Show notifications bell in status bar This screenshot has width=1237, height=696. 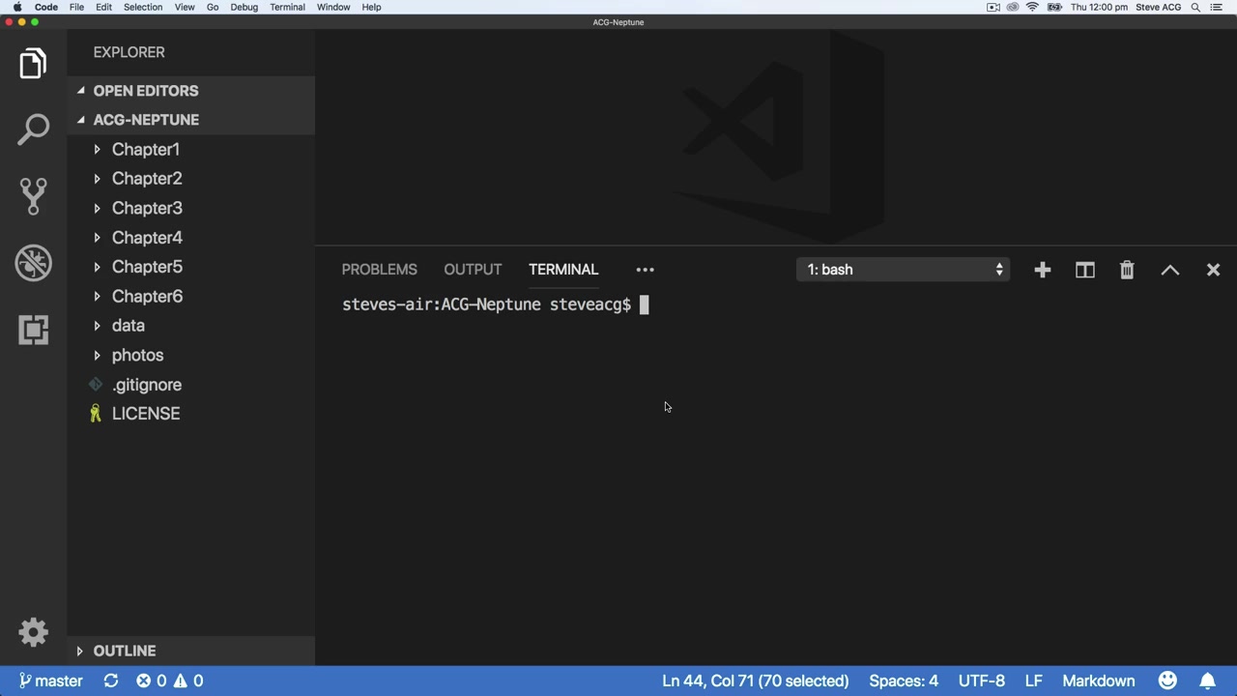[1207, 681]
